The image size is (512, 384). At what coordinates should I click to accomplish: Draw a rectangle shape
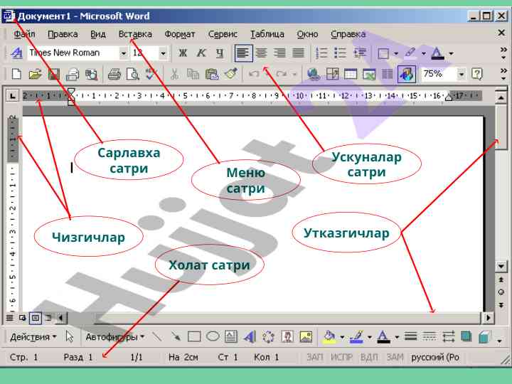[x=194, y=336]
